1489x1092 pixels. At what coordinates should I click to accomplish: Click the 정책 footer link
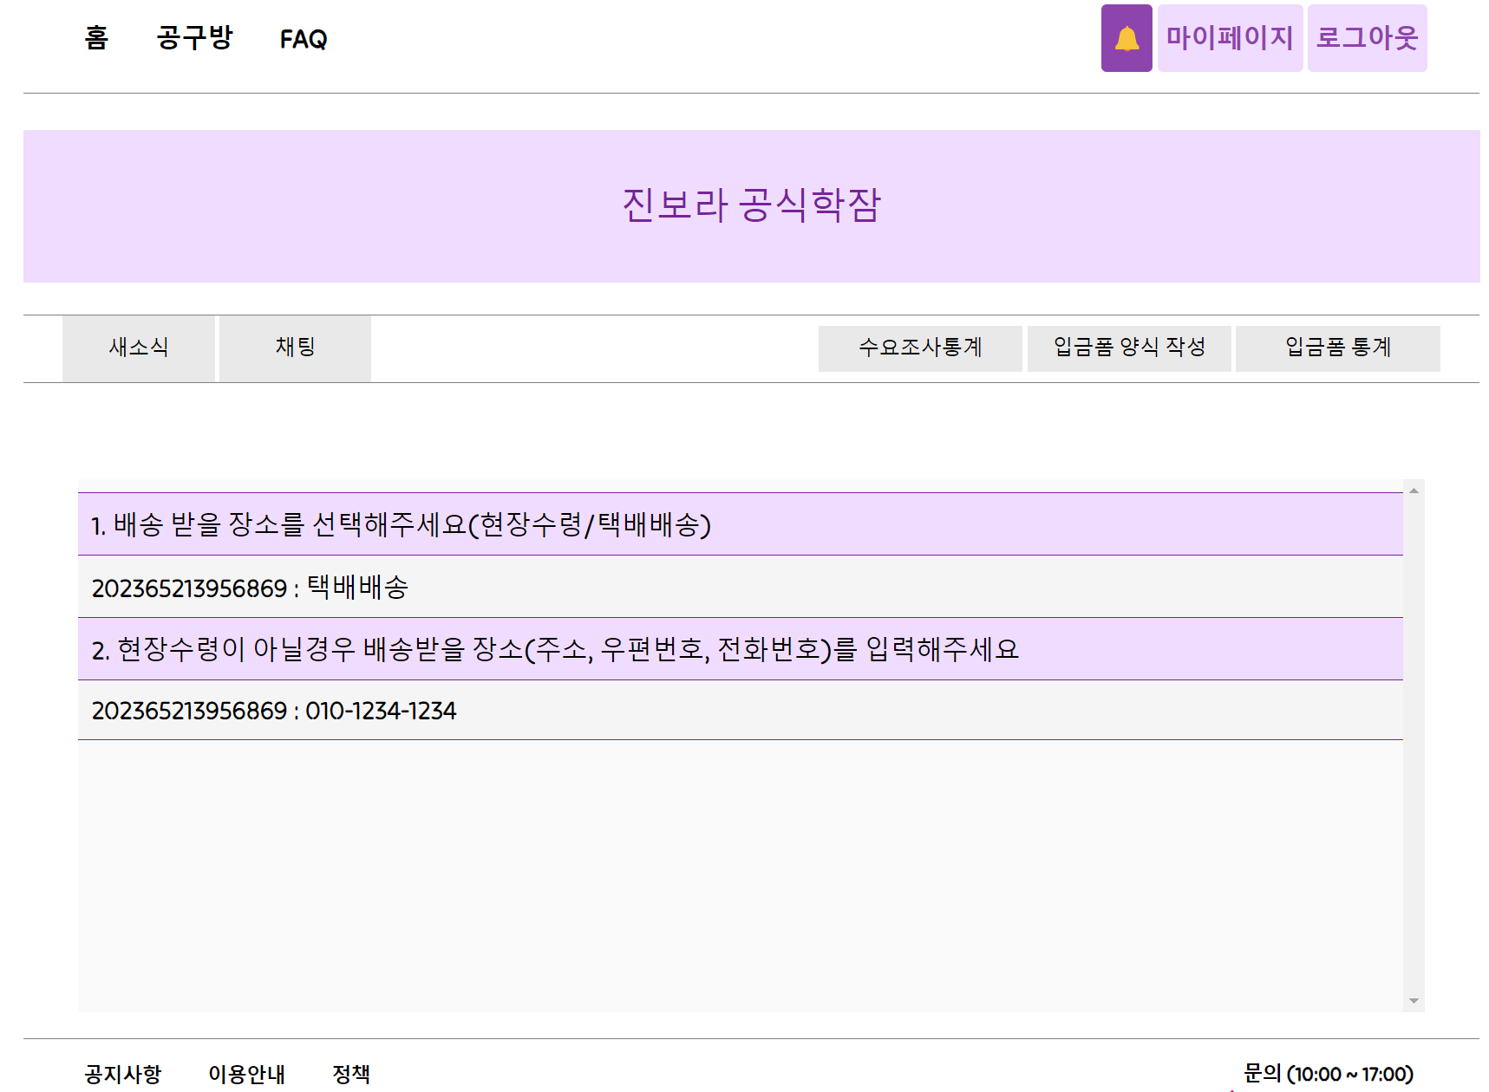[352, 1073]
